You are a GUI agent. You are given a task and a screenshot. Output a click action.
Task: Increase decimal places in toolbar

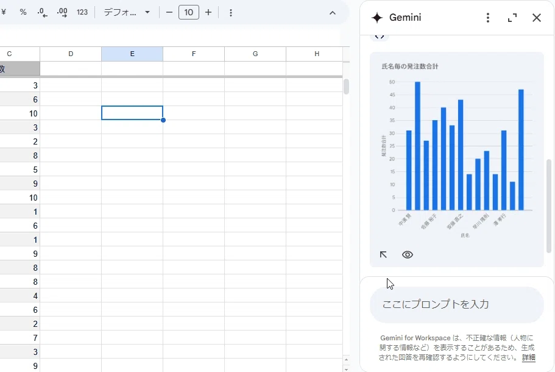(62, 12)
